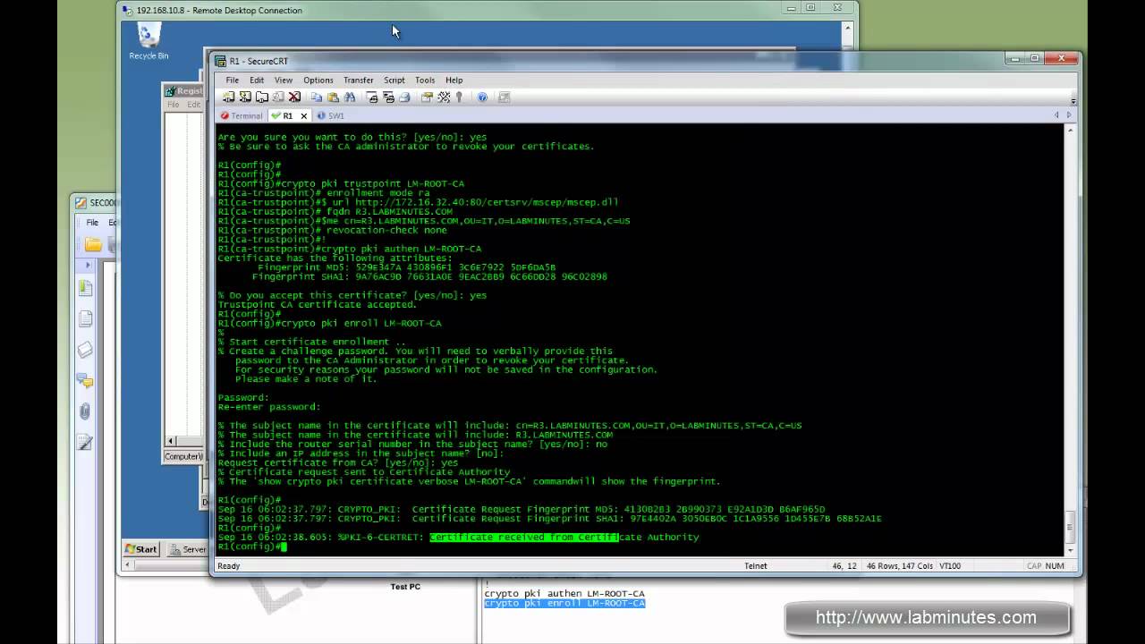Open the Bookmarks page icon in SEC00 sidebar
The width and height of the screenshot is (1145, 644).
[85, 318]
